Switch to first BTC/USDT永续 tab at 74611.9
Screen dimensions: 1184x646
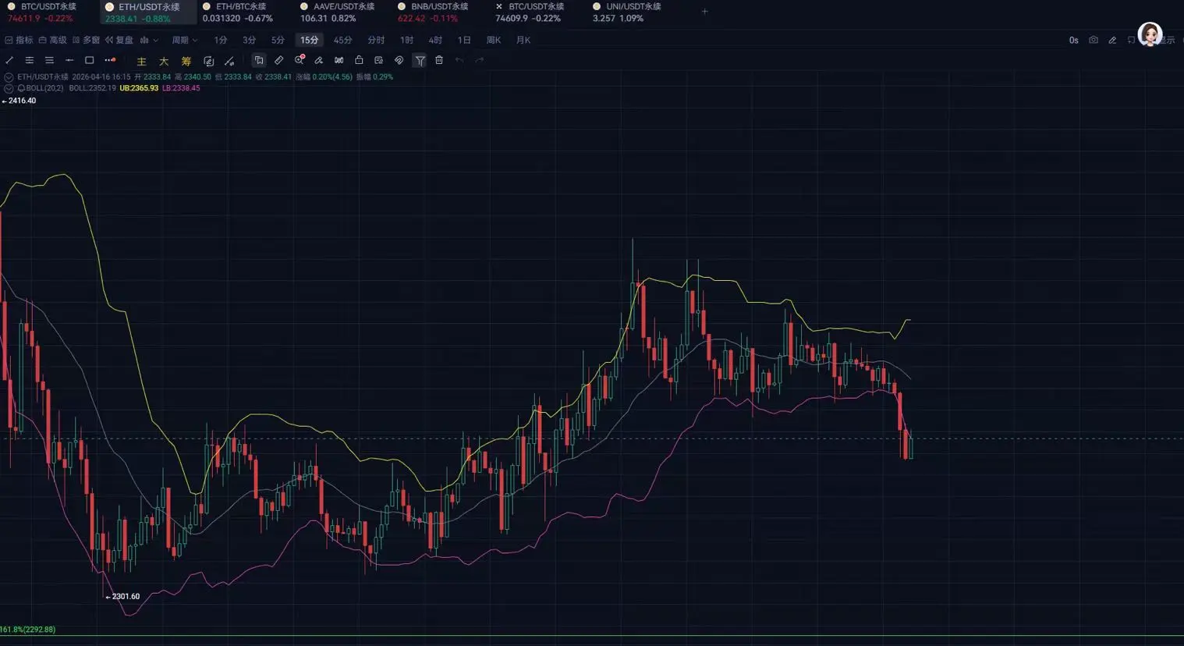(43, 12)
